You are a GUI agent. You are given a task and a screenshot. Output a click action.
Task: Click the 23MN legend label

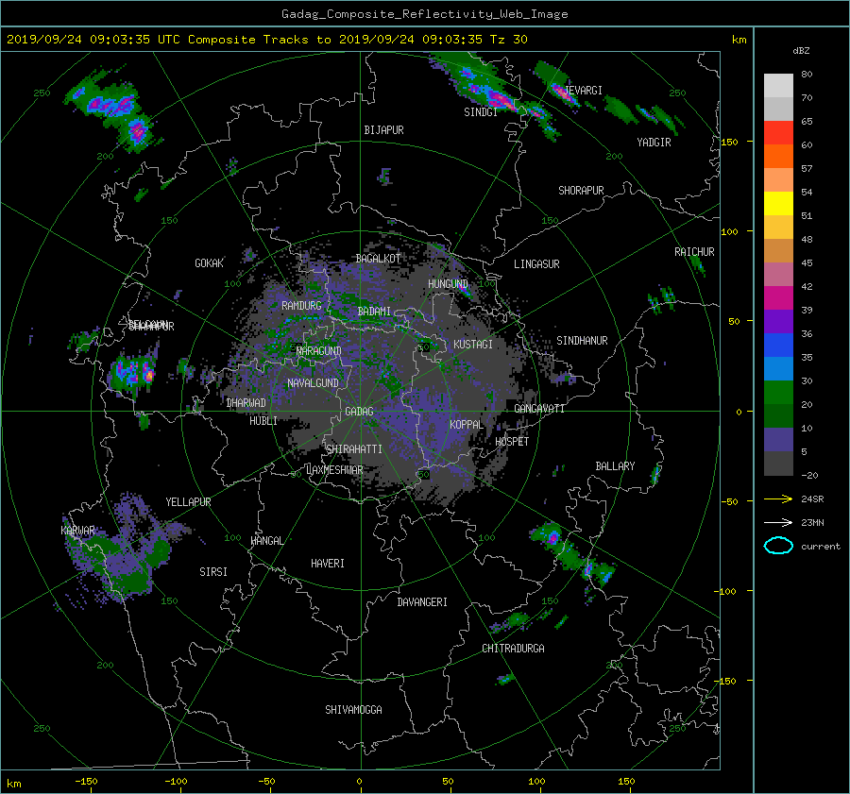click(x=812, y=522)
